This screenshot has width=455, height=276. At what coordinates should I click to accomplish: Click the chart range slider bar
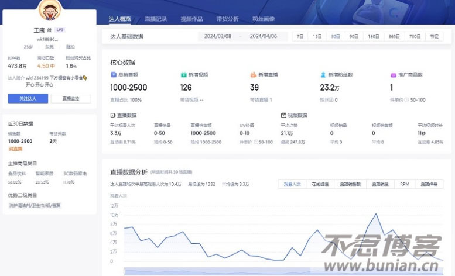pyautogui.click(x=284, y=271)
